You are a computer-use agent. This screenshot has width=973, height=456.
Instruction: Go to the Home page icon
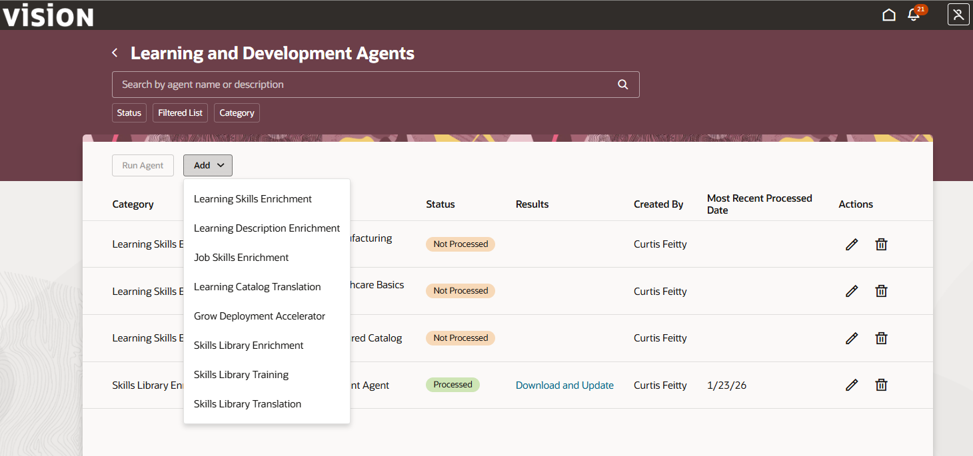pyautogui.click(x=889, y=15)
